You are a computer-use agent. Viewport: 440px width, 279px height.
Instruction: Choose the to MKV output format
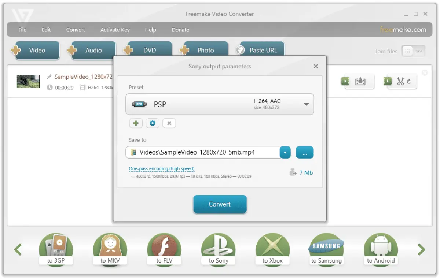110,250
